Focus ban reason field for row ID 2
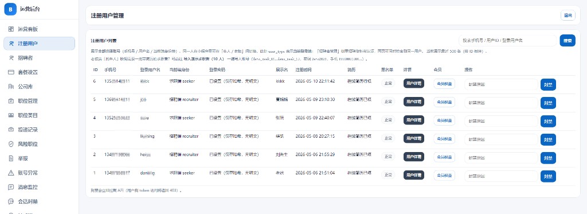 pos(501,158)
